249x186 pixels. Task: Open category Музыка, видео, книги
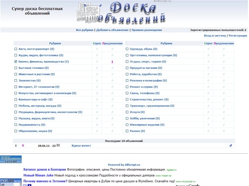tap(36, 119)
